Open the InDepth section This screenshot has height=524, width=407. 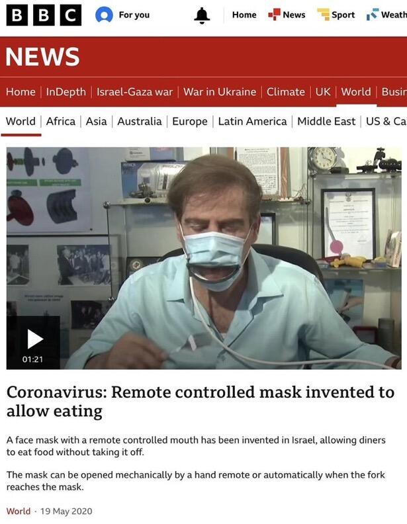pos(66,91)
